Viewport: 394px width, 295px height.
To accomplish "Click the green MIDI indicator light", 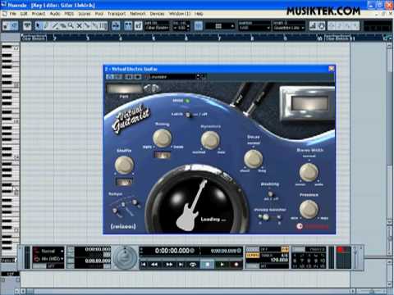I will pyautogui.click(x=188, y=101).
